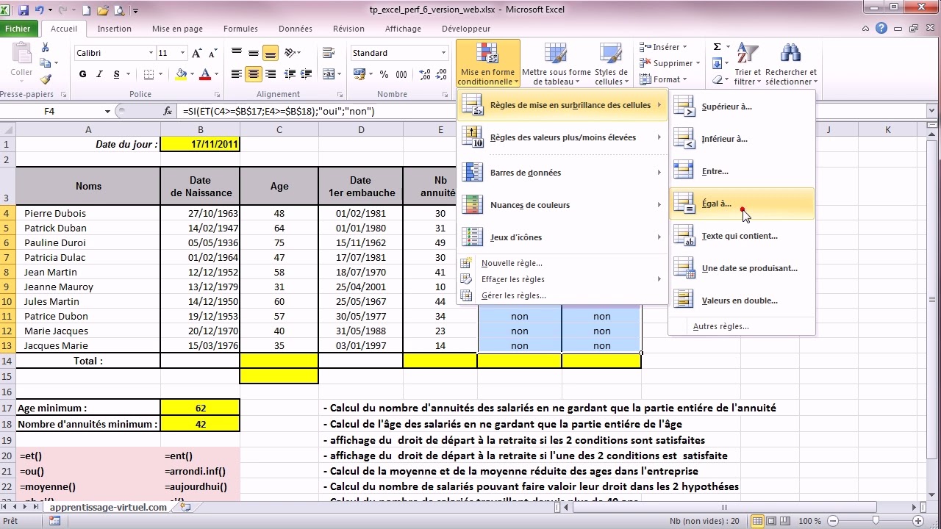Viewport: 941px width, 529px height.
Task: Click the Format painter brush icon
Action: pos(46,79)
